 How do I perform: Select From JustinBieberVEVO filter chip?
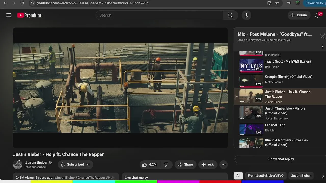266,176
